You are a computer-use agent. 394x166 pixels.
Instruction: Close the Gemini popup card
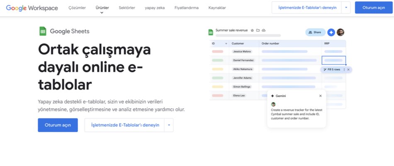coord(320,96)
